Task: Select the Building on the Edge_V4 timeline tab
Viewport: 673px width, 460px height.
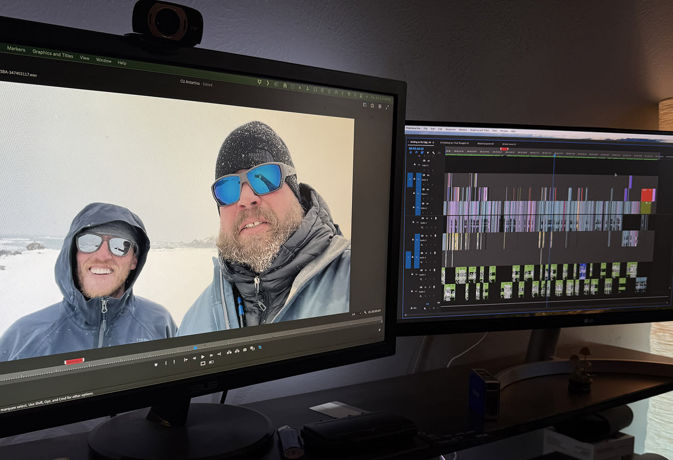Action: [x=421, y=142]
